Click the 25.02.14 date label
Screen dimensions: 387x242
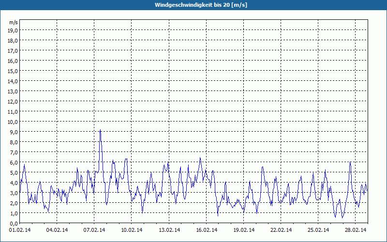click(318, 230)
